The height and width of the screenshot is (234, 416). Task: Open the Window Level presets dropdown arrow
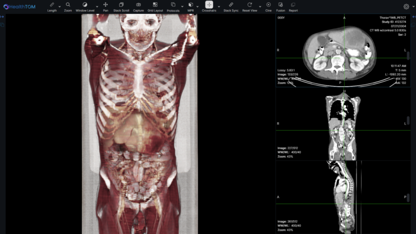click(x=97, y=6)
